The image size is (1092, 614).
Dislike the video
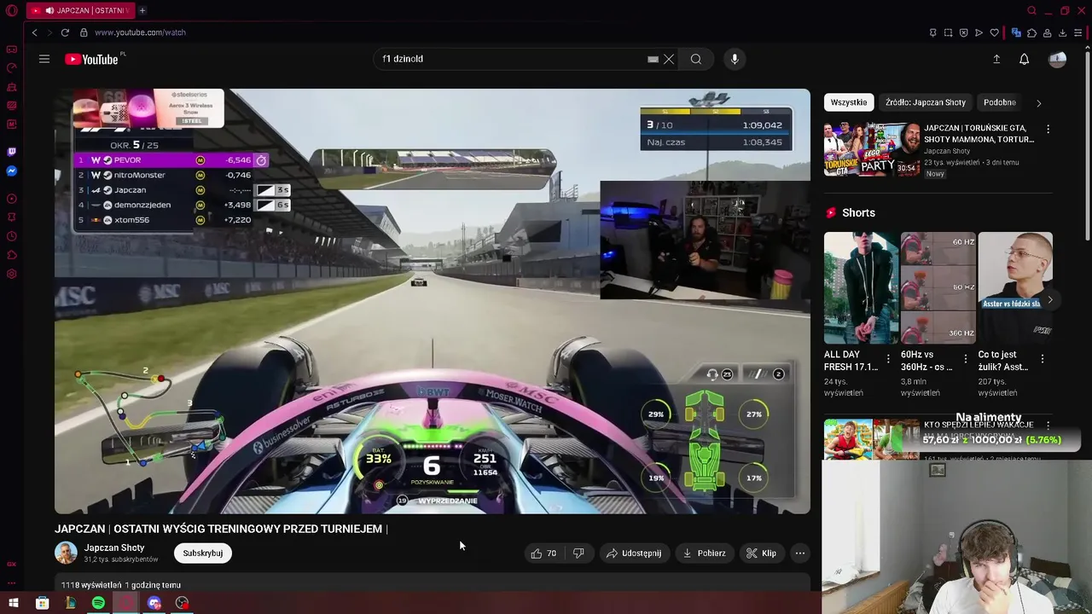point(578,553)
